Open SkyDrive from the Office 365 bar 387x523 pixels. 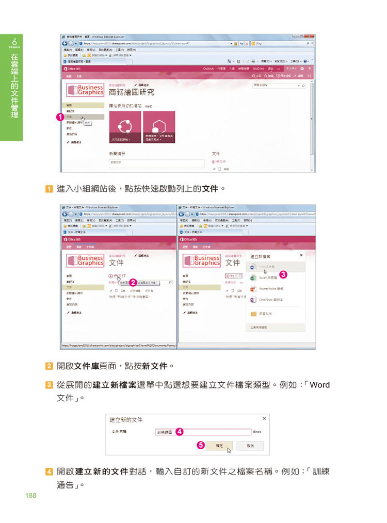point(257,68)
